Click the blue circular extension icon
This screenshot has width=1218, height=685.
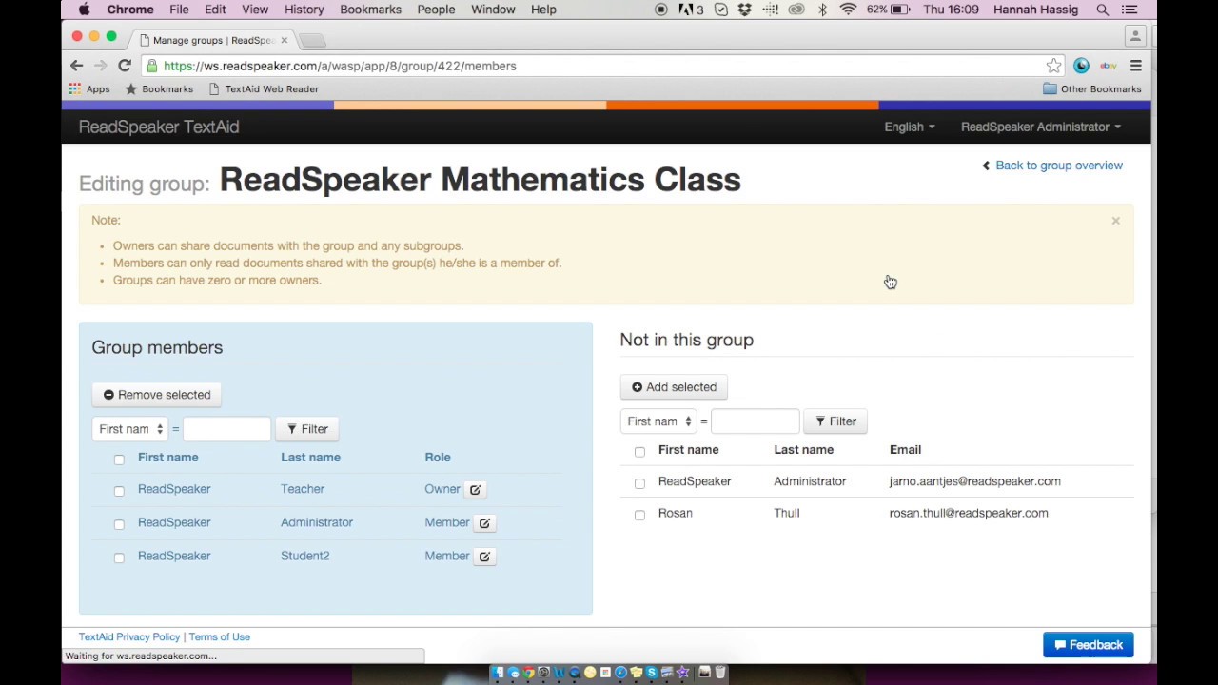1081,66
